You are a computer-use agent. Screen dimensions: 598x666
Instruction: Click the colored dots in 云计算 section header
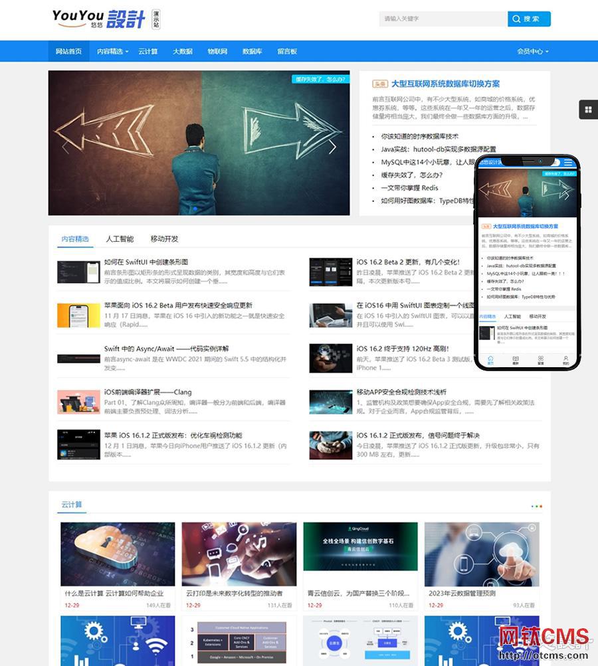(536, 506)
